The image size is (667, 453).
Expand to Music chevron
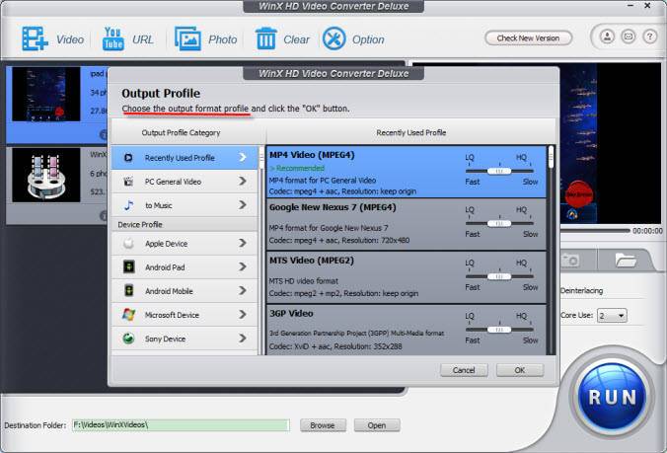(243, 205)
